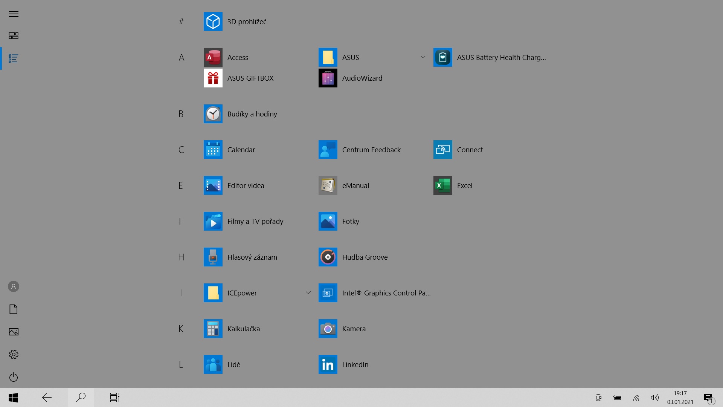Click the volume icon in system tray
This screenshot has width=723, height=407.
(x=654, y=398)
